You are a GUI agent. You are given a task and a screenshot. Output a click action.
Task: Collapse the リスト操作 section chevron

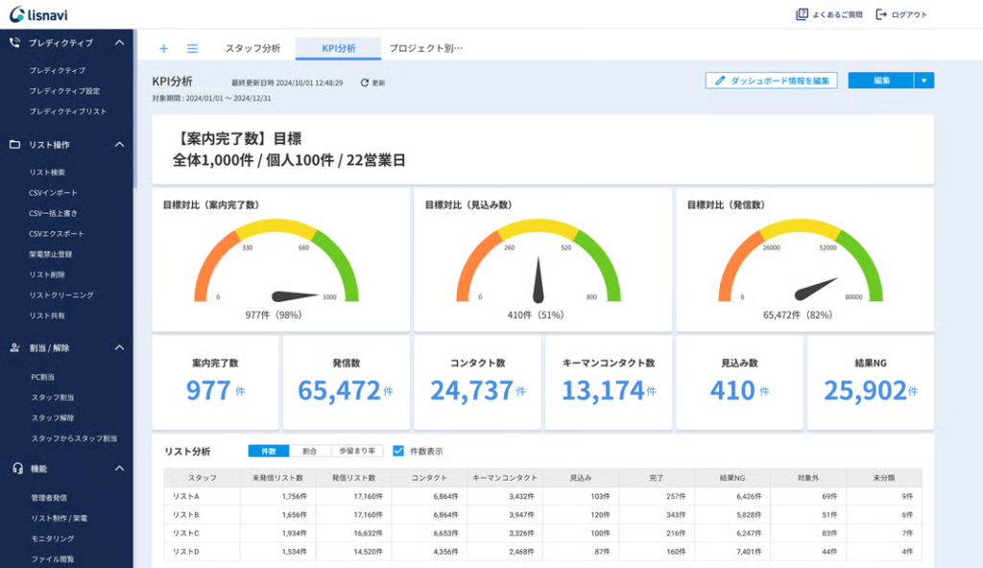click(x=119, y=145)
